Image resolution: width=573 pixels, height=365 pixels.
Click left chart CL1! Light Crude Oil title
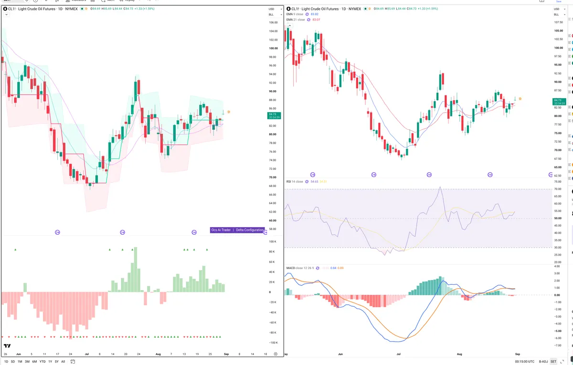point(44,9)
